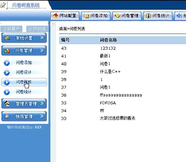
Task: Click the scroll-up arrow of content pane
Action: pos(53,24)
